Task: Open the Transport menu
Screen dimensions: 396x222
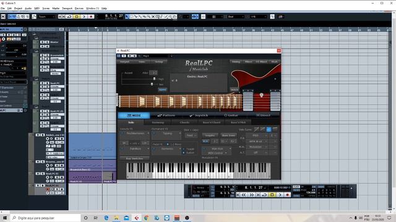Action: coord(67,8)
